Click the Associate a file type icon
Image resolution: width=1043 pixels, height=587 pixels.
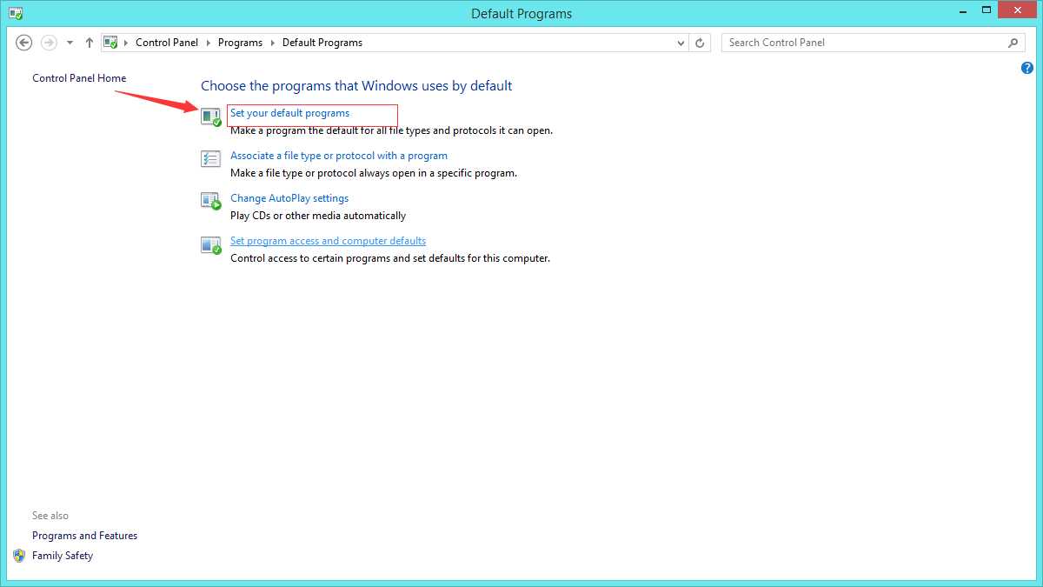coord(211,159)
